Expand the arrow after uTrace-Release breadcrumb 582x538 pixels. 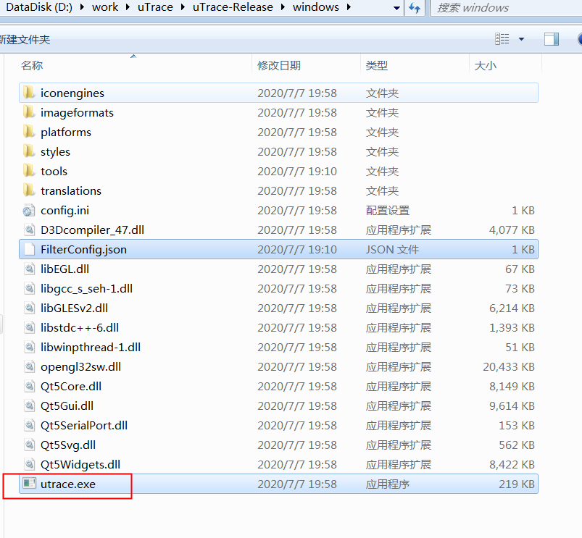(x=283, y=7)
